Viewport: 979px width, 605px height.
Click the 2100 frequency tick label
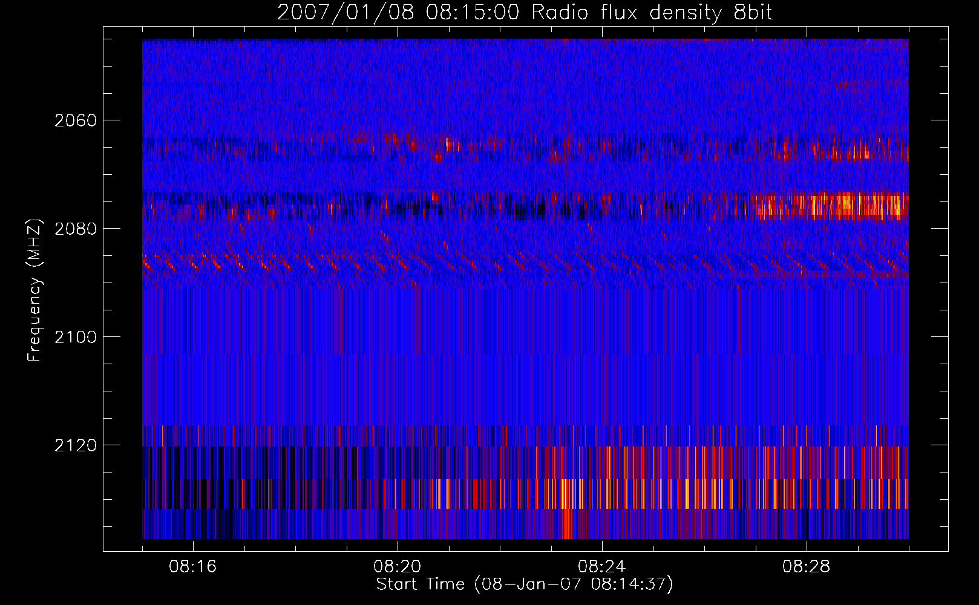coord(76,337)
